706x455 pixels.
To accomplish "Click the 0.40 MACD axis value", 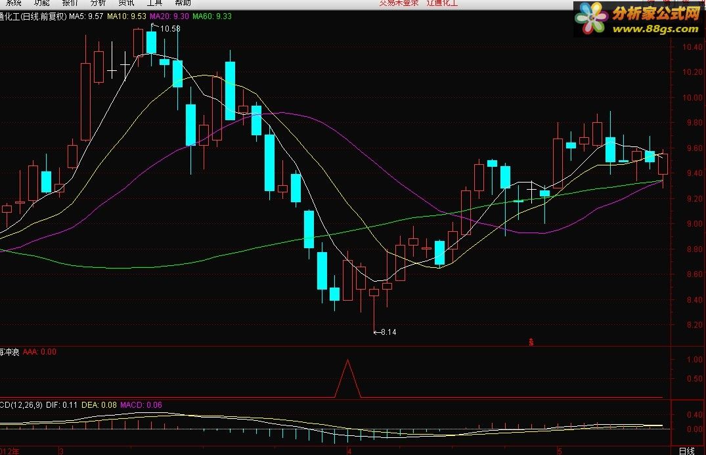I will click(695, 415).
